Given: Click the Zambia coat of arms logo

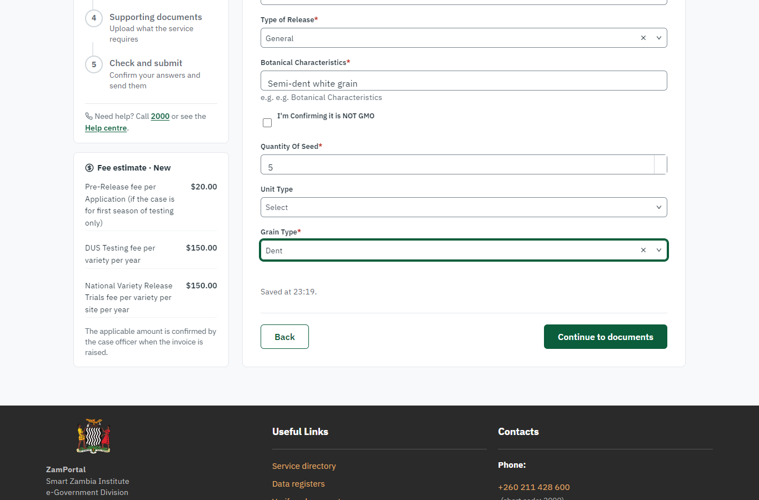Looking at the screenshot, I should pos(93,436).
